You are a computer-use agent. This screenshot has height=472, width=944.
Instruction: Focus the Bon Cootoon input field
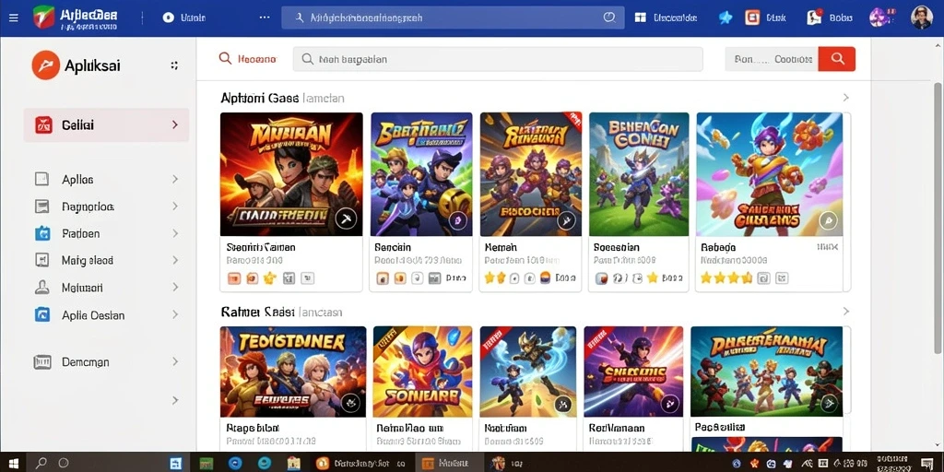tap(772, 59)
